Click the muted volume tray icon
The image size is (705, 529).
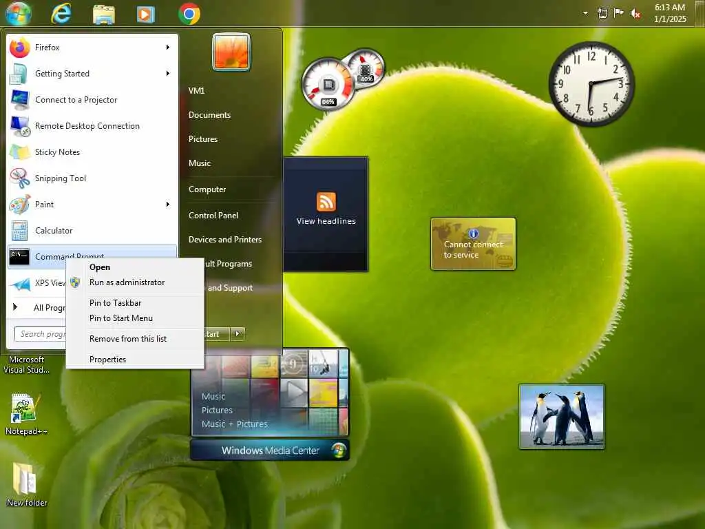(635, 14)
